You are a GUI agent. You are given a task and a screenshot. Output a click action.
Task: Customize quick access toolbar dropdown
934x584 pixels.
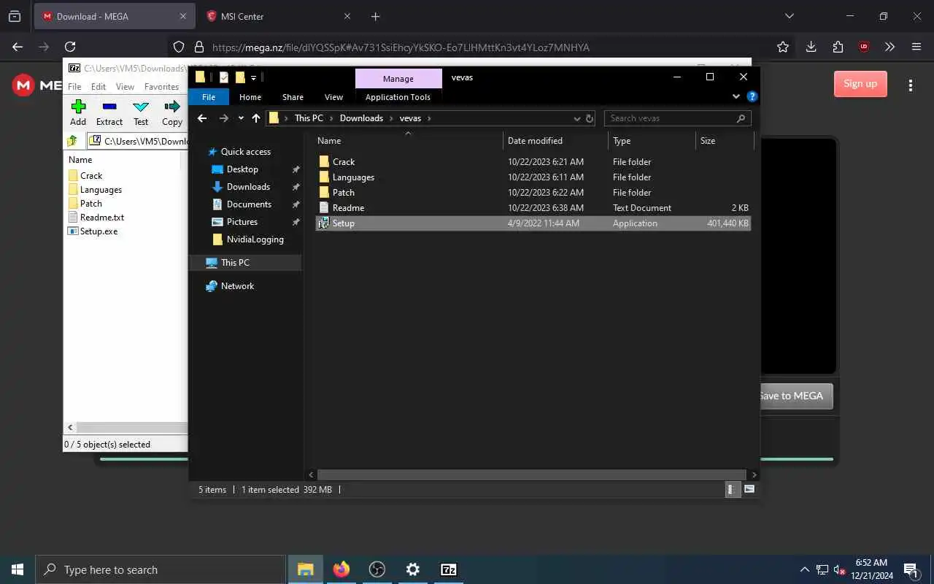[x=254, y=77]
